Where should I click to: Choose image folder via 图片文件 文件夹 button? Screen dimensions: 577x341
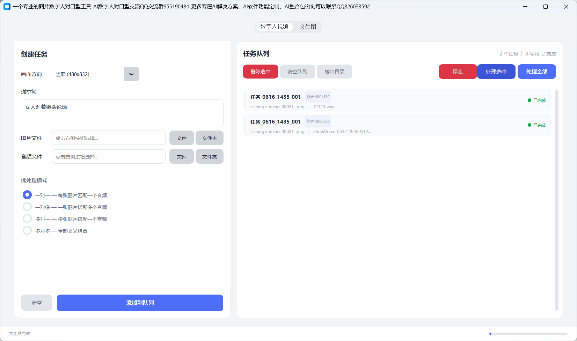(x=210, y=138)
